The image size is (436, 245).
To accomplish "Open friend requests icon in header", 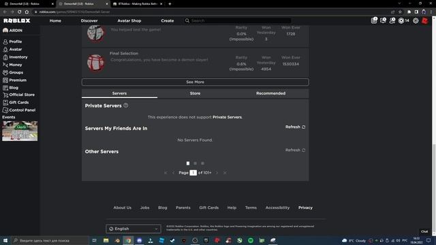I will [x=392, y=20].
